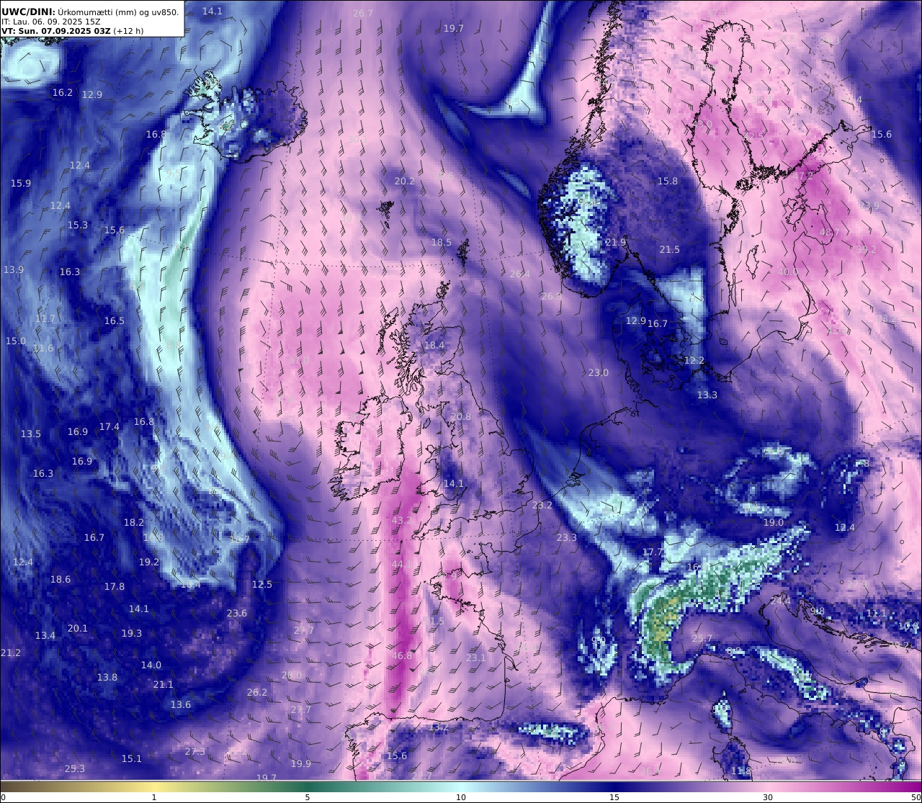Click the map value 26.7
Screen dimensions: 922x803
pos(363,14)
